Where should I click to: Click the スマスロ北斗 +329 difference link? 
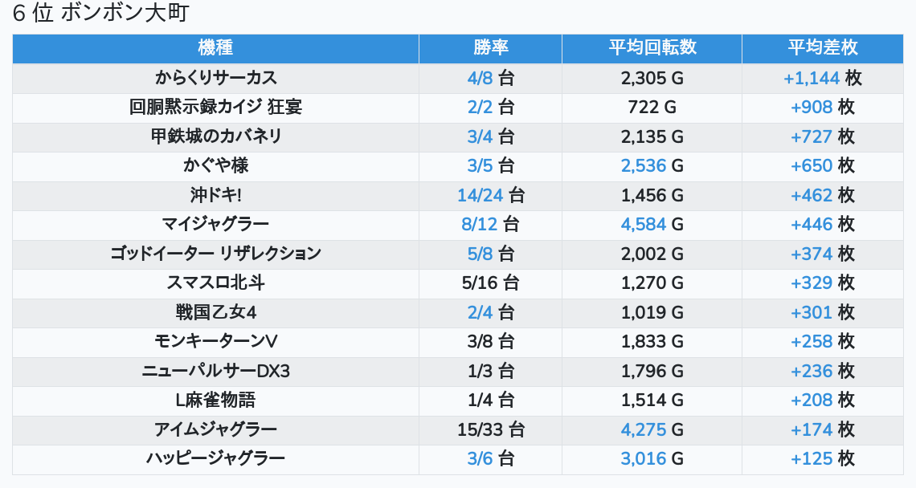tap(812, 283)
